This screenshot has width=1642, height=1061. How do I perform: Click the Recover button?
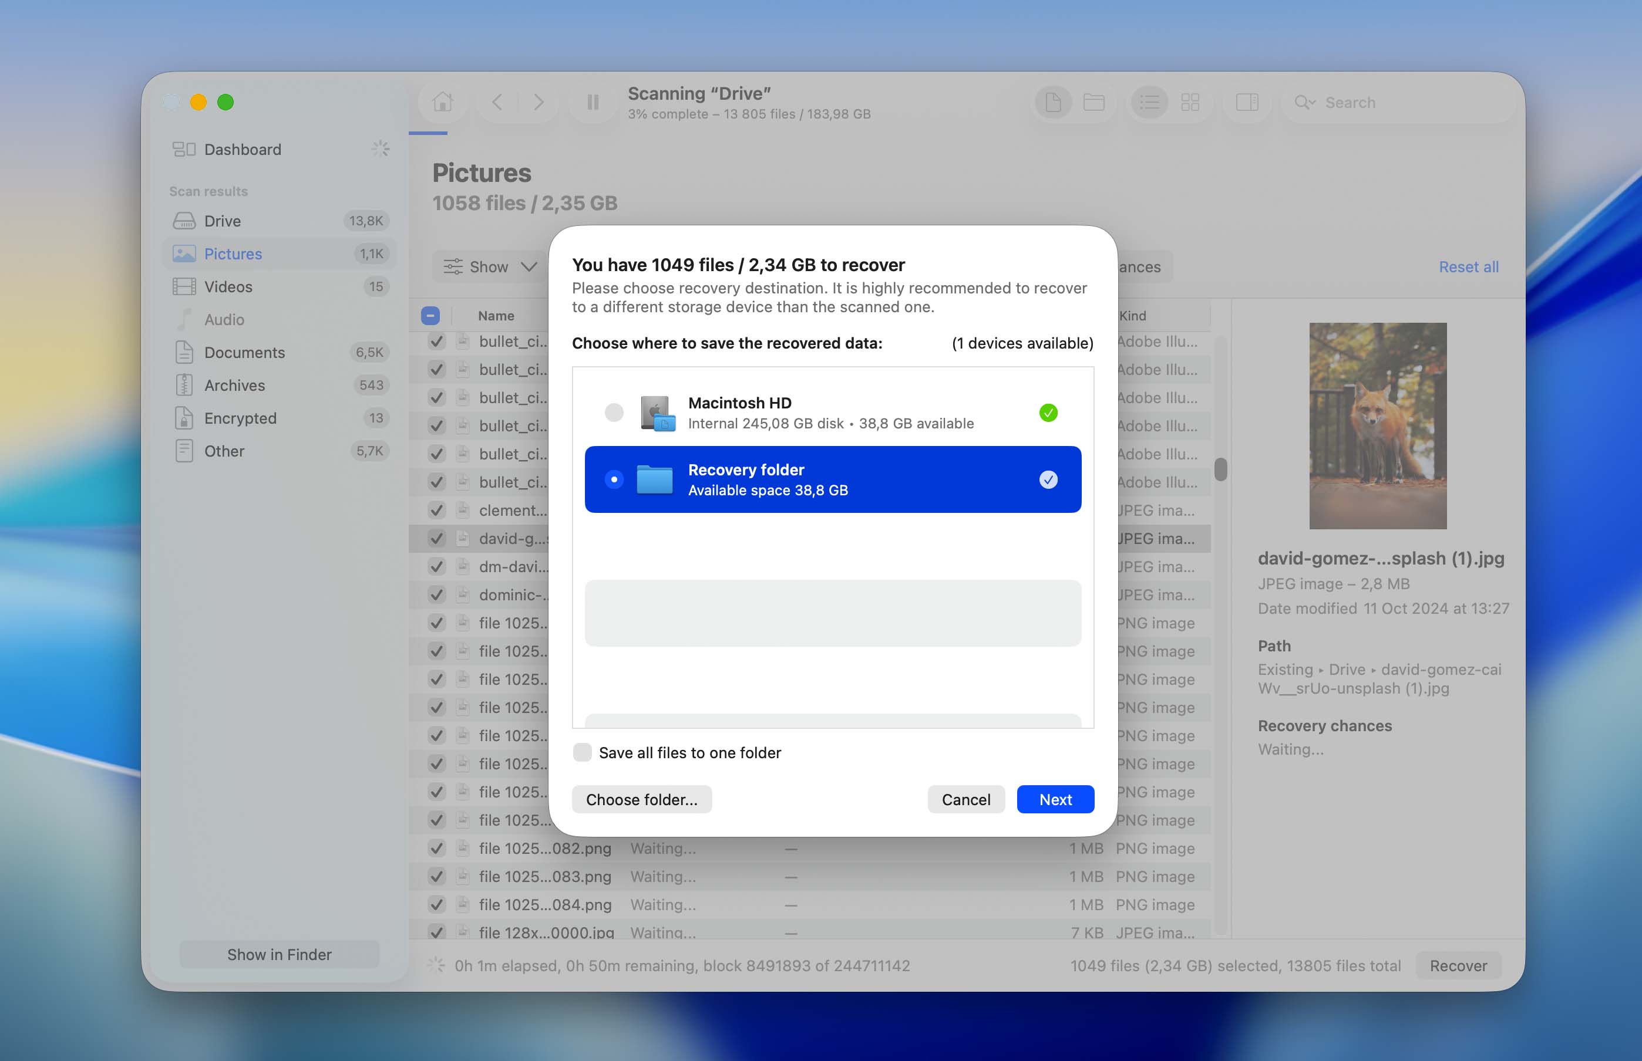coord(1458,966)
